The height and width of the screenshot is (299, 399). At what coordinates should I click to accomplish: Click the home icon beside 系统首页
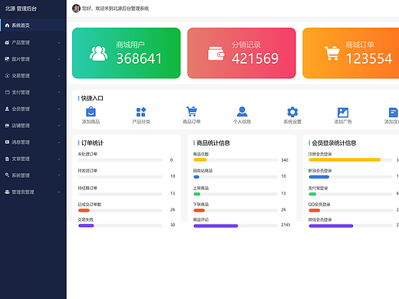(7, 25)
